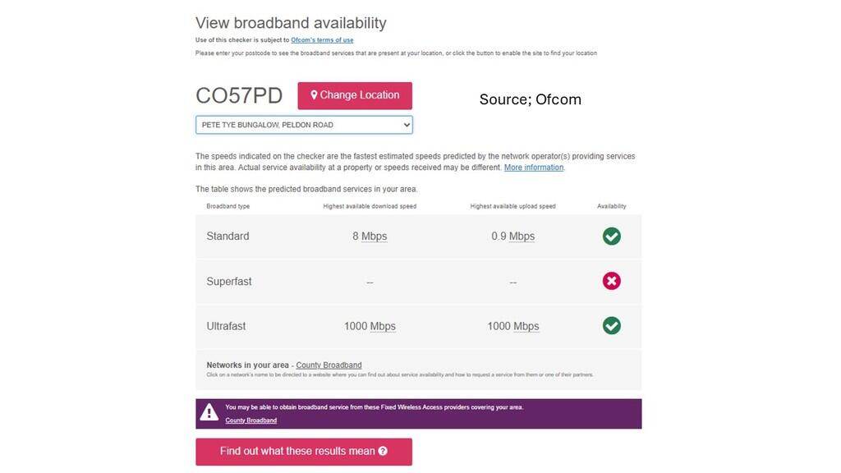Open Ofcom's terms of use link
841x473 pixels.
322,40
